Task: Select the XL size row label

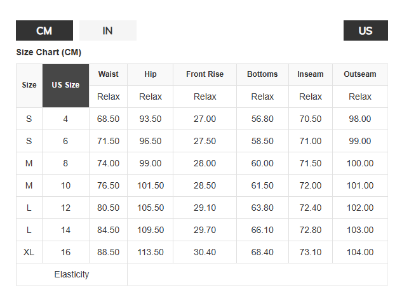Action: [x=29, y=252]
